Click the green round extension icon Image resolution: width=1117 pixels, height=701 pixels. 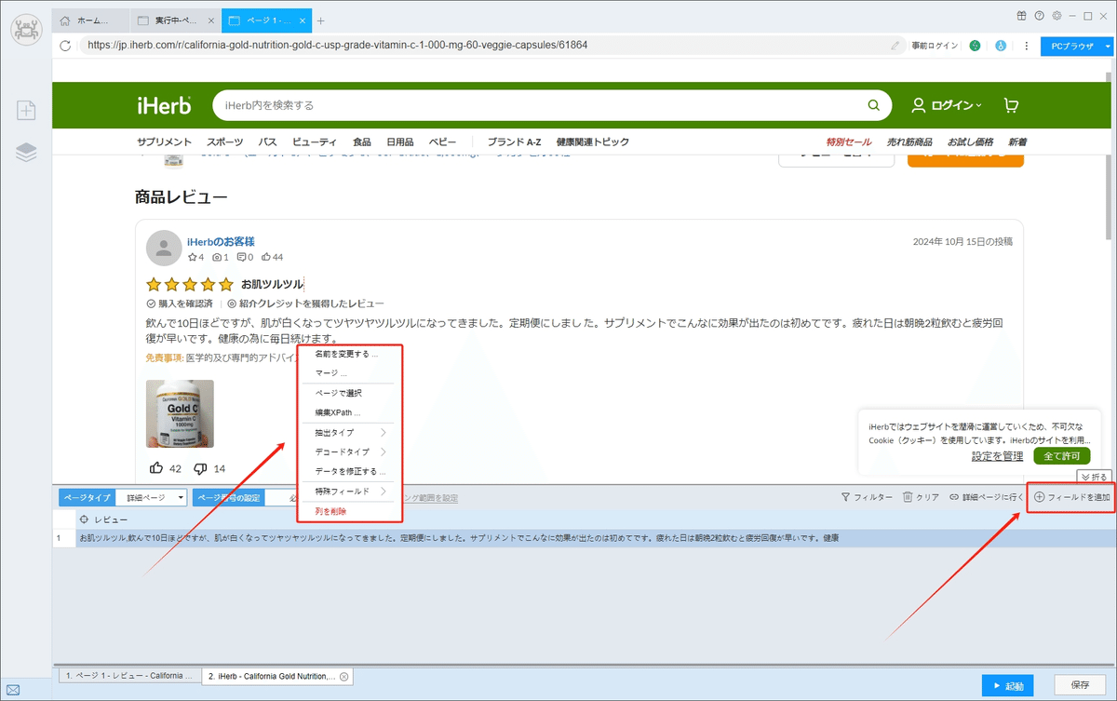click(x=975, y=45)
